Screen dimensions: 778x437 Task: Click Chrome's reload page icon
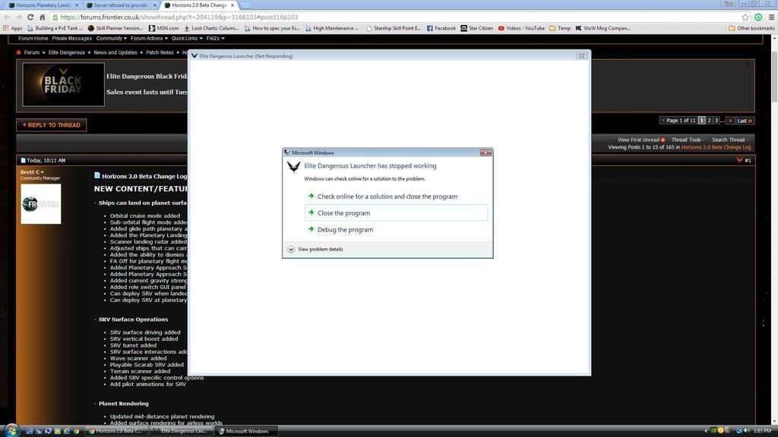pos(30,17)
